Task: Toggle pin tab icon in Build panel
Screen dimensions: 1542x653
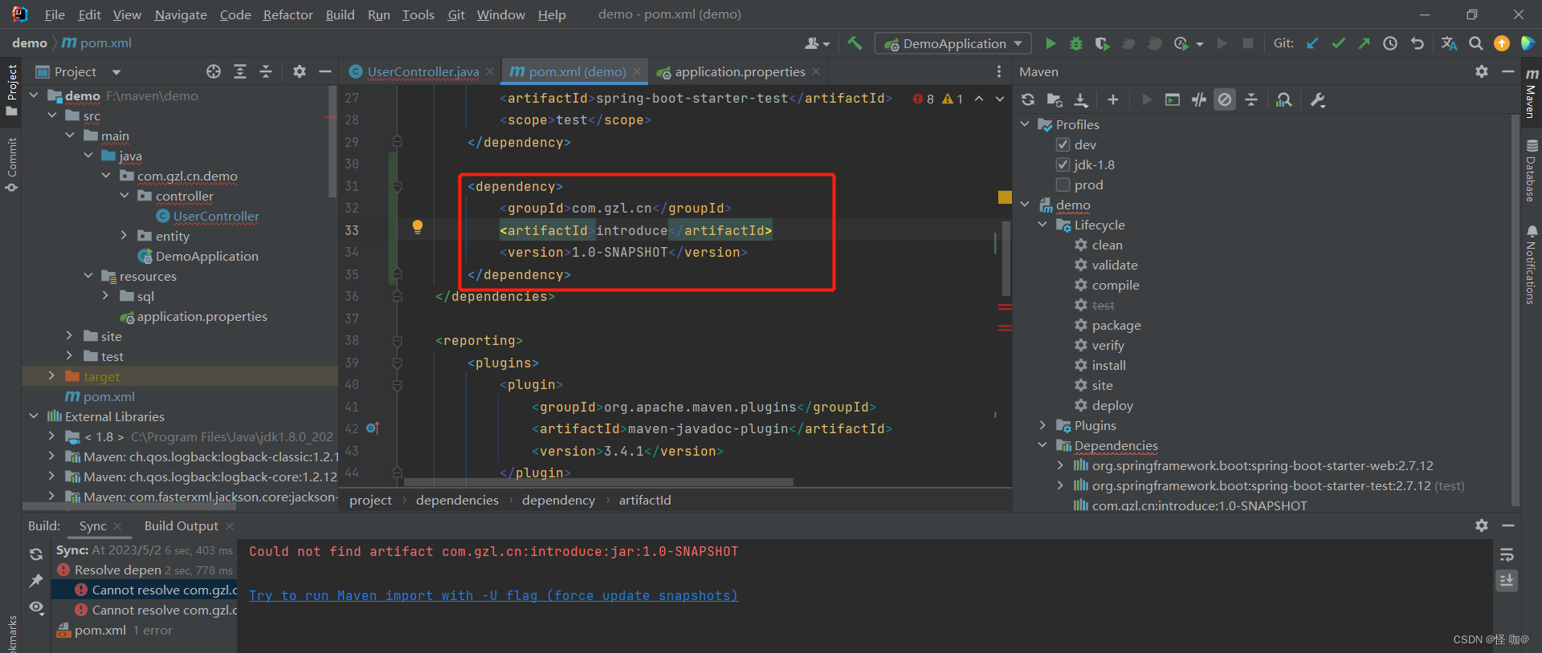Action: [36, 581]
